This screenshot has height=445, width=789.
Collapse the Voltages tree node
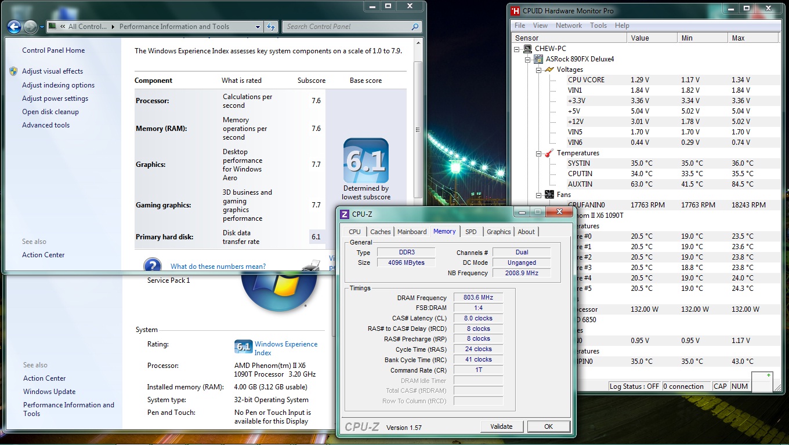click(x=538, y=70)
